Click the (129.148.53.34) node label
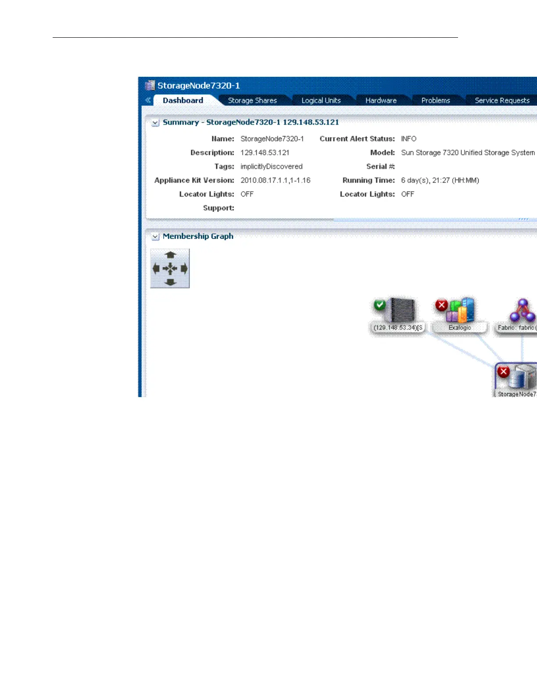 click(x=398, y=328)
